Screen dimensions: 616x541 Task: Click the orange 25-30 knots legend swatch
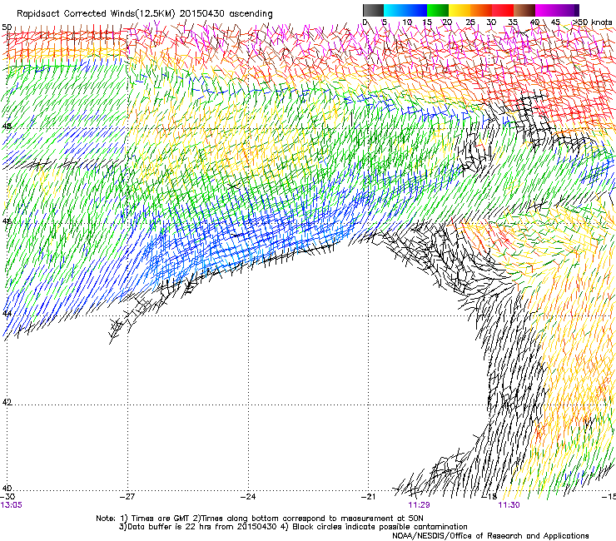coord(481,10)
